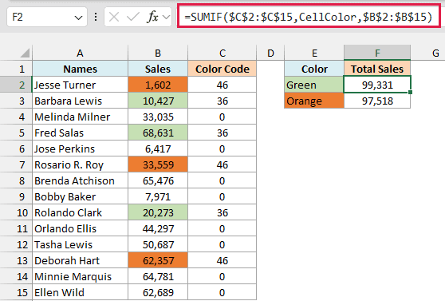This screenshot has width=445, height=301.
Task: Open the Name Box dropdown arrow
Action: pyautogui.click(x=78, y=18)
